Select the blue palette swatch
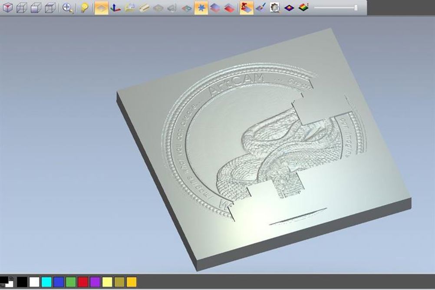The height and width of the screenshot is (290, 435). 59,282
